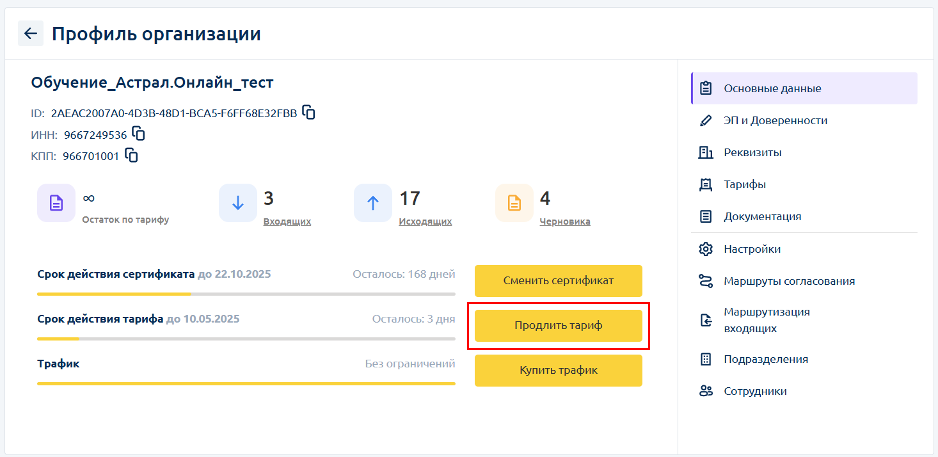
Task: Open the Сотрудники section
Action: pyautogui.click(x=804, y=391)
